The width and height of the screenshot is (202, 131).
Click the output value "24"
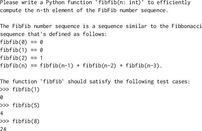(3, 129)
